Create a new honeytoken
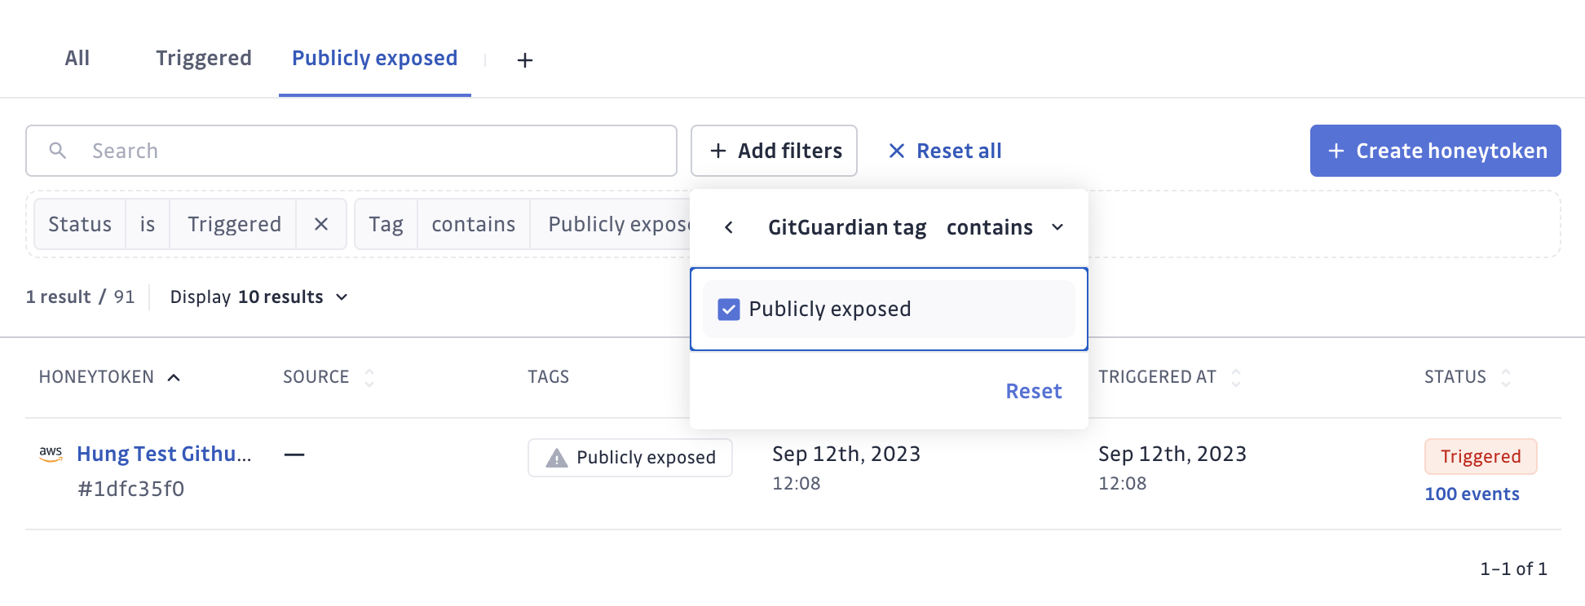This screenshot has height=606, width=1585. pos(1435,151)
